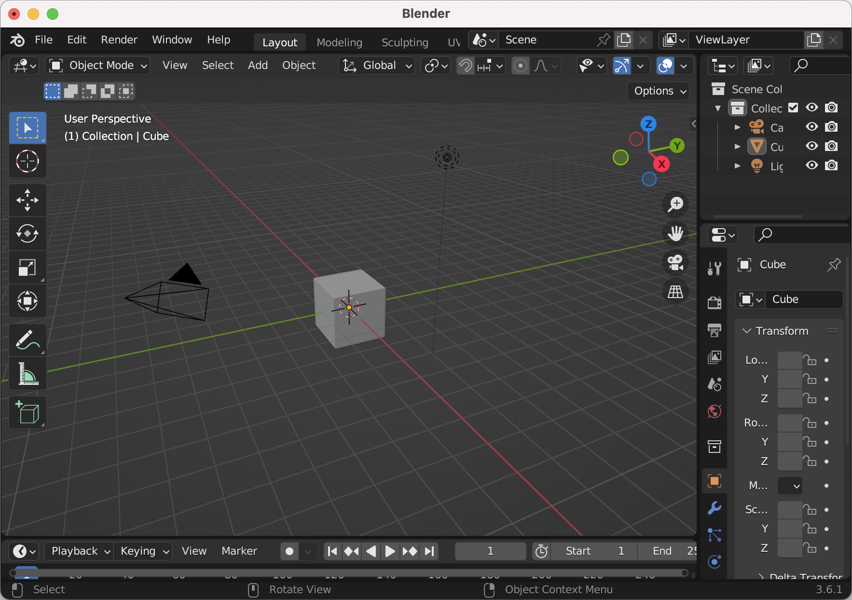Open the Render properties tab
852x600 pixels.
(x=714, y=302)
